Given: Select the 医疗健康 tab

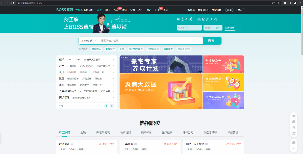Looking at the screenshot, I should 167,132.
